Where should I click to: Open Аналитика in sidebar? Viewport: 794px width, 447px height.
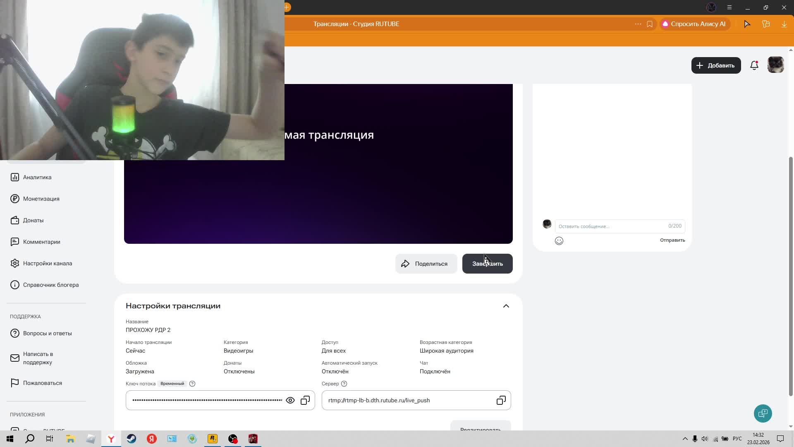tap(37, 177)
